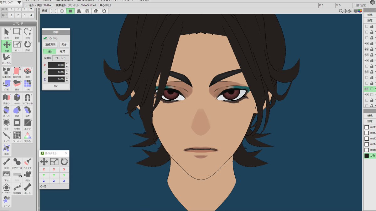Click the rotate icon in 操作パネル

(64, 162)
